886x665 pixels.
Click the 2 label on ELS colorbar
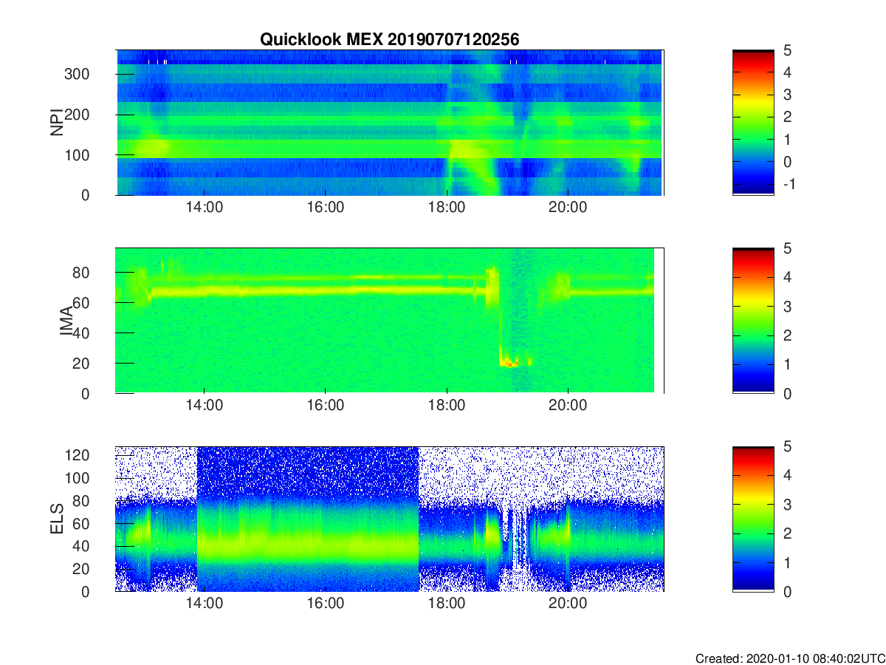[787, 534]
